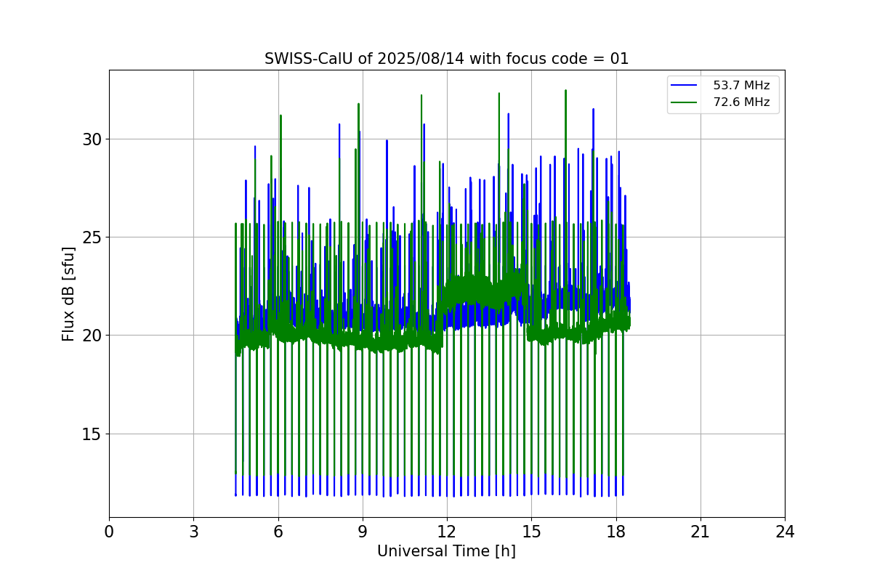Viewport: 872px width, 581px height.
Task: Click the x-axis tick label 9
Action: point(363,532)
